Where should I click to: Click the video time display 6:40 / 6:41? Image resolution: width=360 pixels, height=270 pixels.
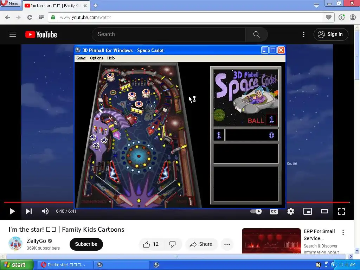[66, 211]
